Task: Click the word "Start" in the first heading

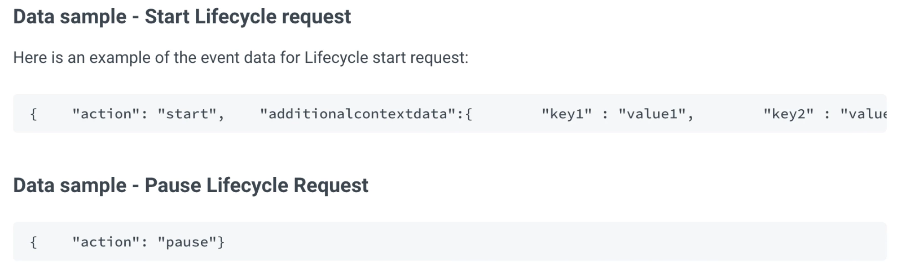Action: tap(167, 17)
